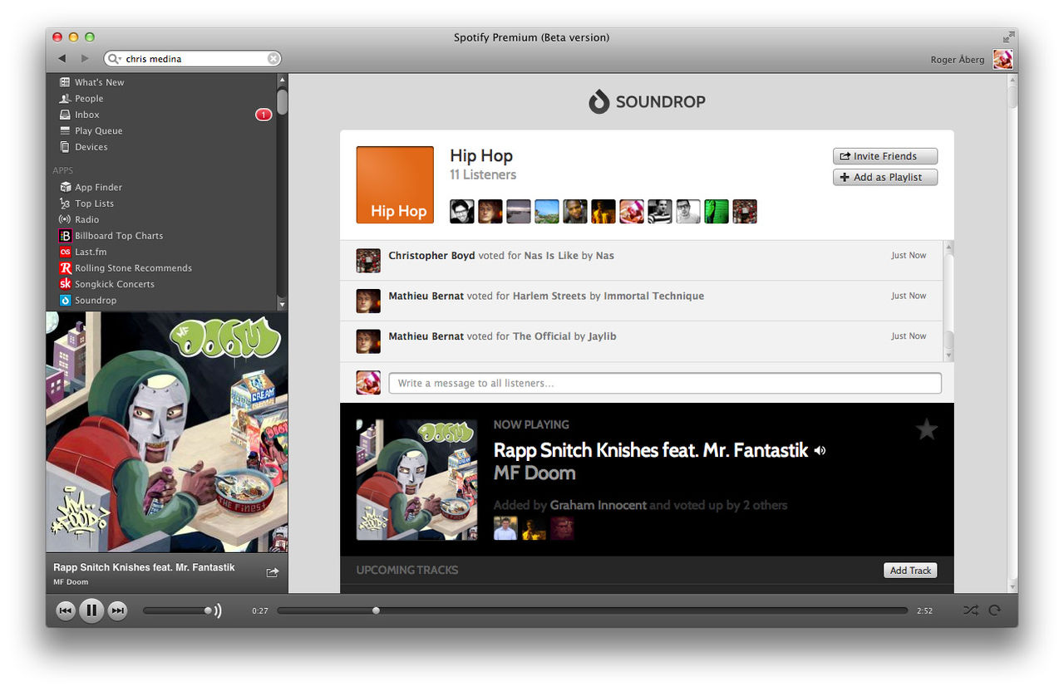Click the song progress bar
Viewport: 1064px width, 691px height.
point(592,610)
